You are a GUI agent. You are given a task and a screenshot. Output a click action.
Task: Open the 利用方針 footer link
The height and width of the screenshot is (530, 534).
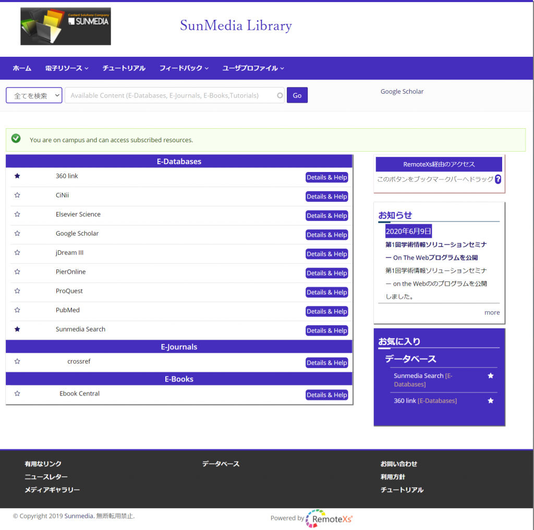(393, 476)
